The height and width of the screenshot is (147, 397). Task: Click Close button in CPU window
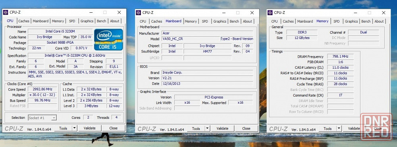[x=114, y=128]
